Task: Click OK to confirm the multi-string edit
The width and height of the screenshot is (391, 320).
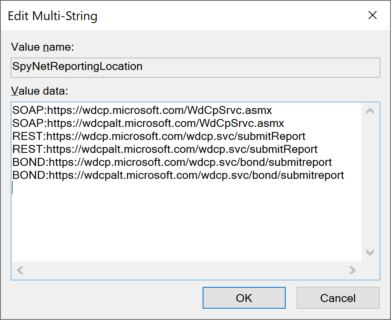Action: pyautogui.click(x=244, y=298)
